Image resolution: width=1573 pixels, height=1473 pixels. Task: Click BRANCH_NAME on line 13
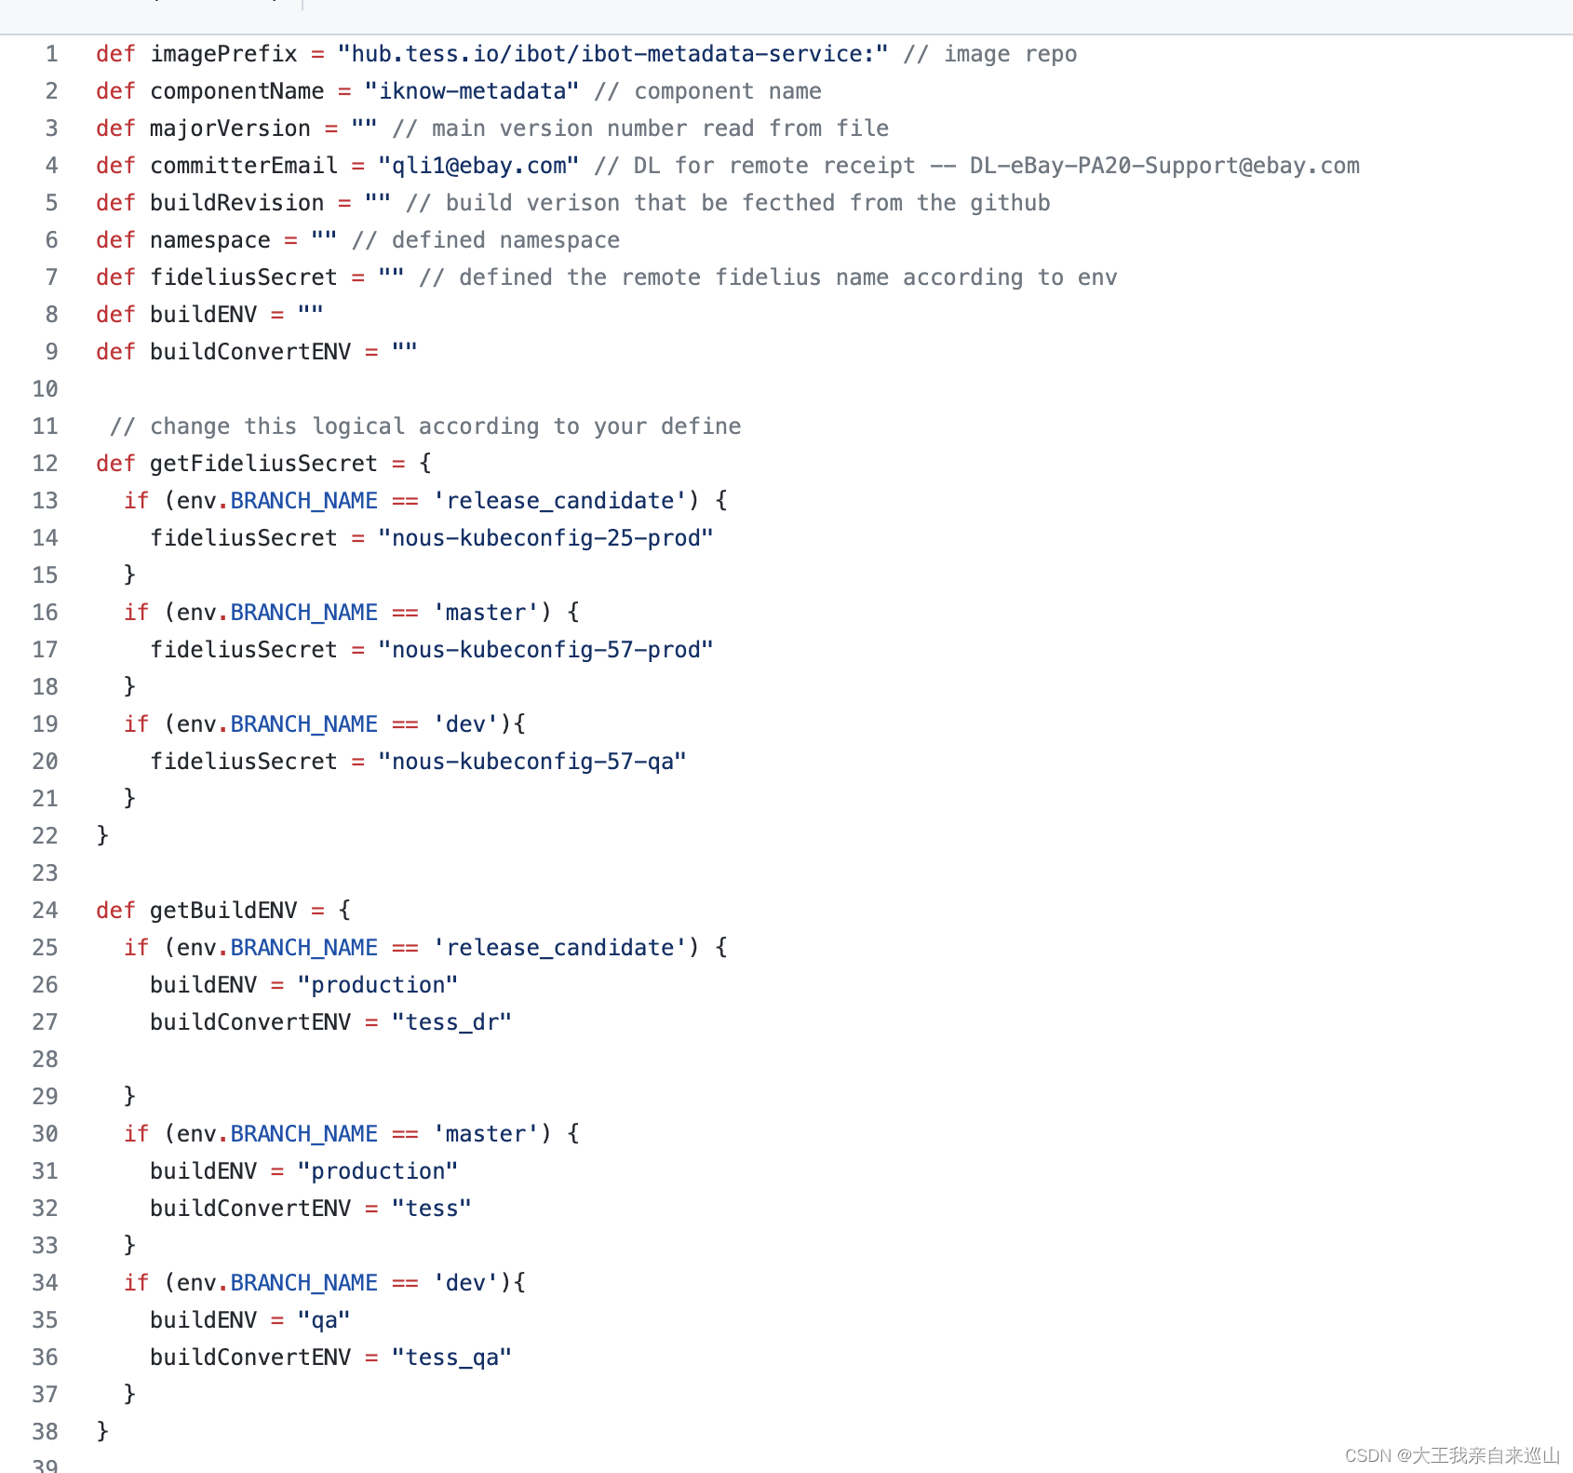303,501
